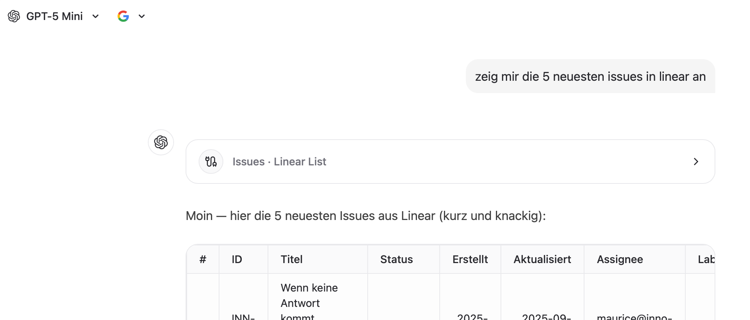Click the Erstellt column header
The width and height of the screenshot is (750, 320).
point(470,259)
